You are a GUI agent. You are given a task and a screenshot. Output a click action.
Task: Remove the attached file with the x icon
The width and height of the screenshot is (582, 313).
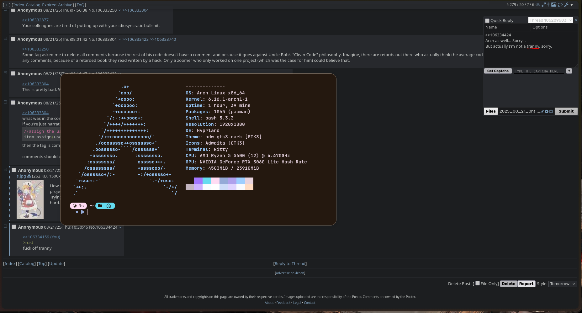click(x=547, y=111)
